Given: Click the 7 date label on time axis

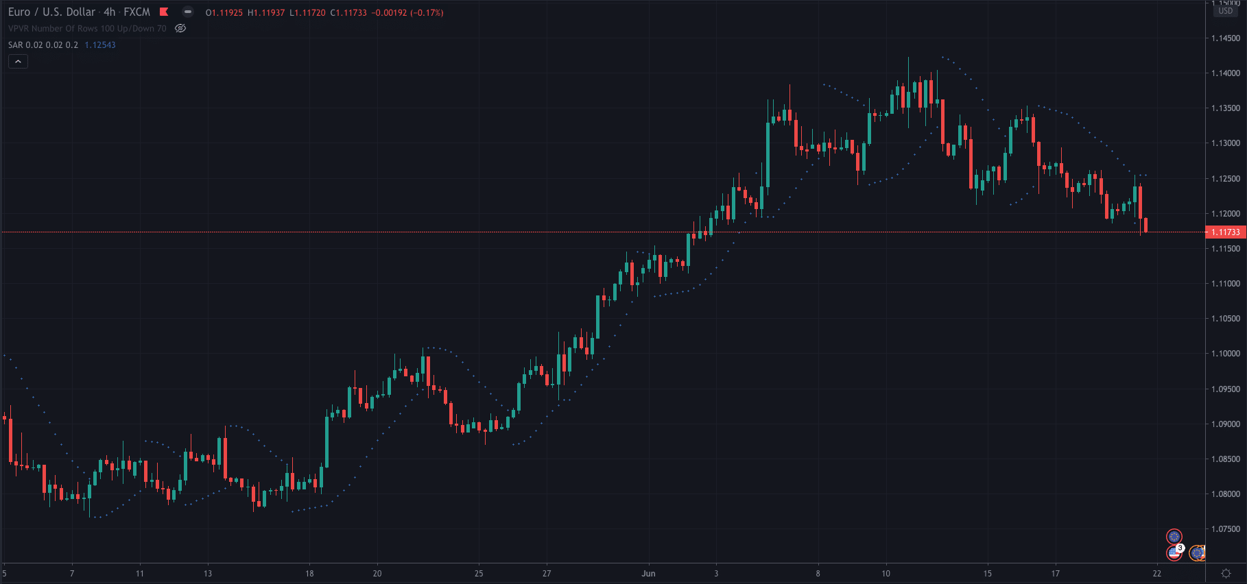Looking at the screenshot, I should [x=72, y=574].
